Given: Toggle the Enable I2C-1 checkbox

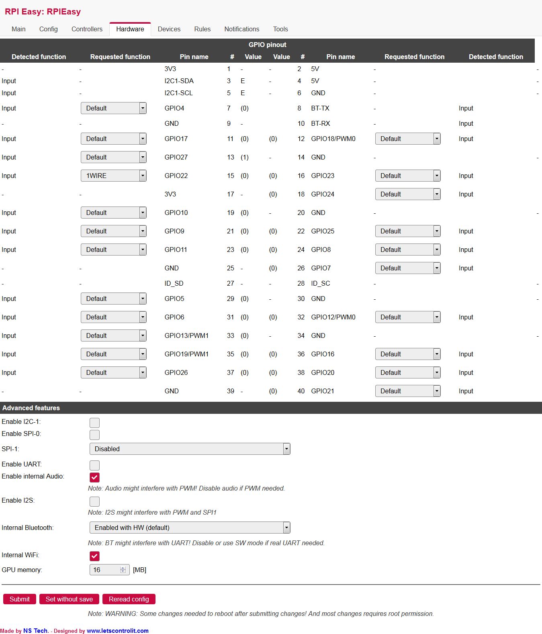Looking at the screenshot, I should click(94, 422).
